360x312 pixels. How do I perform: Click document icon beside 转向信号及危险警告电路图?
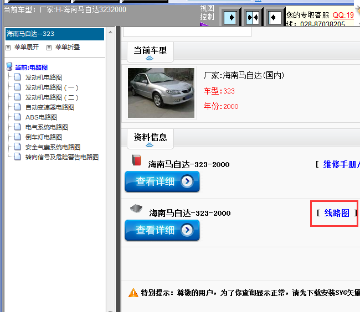pyautogui.click(x=18, y=157)
